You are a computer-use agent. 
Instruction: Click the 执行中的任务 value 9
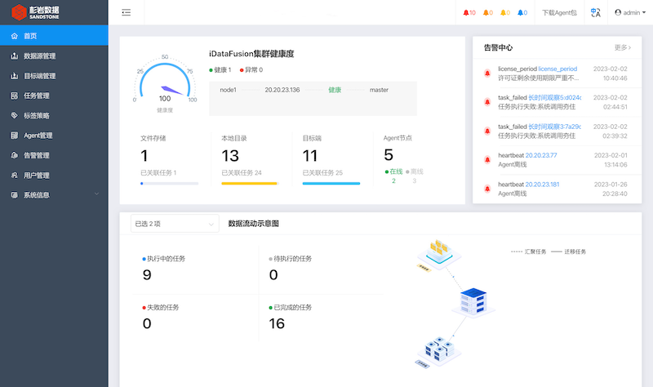click(147, 274)
